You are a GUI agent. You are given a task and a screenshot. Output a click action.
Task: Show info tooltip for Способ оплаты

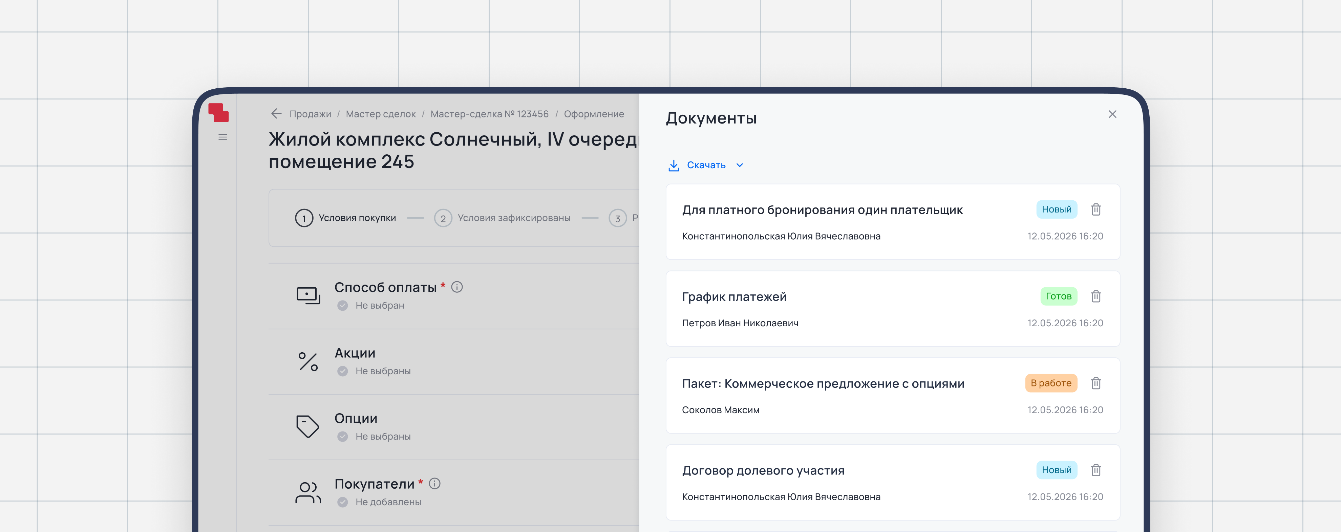(457, 287)
